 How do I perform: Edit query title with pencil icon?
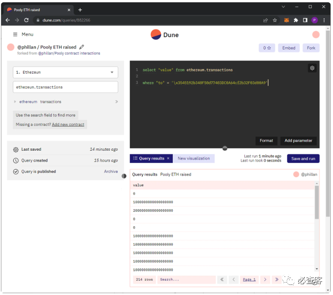(82, 47)
